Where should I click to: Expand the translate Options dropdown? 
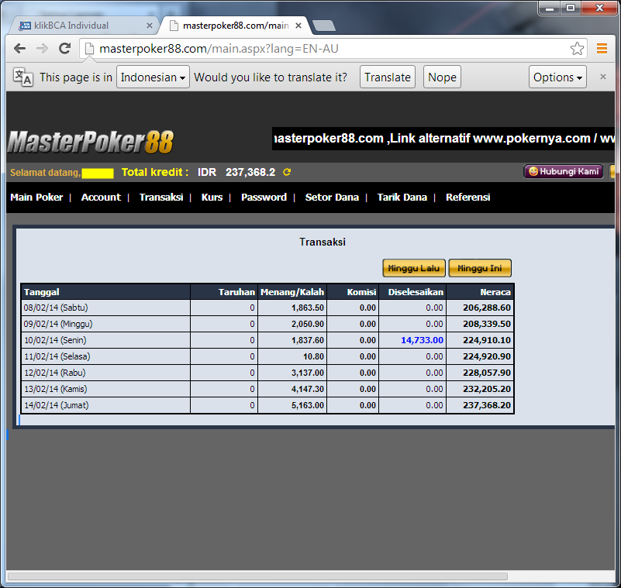[x=557, y=77]
